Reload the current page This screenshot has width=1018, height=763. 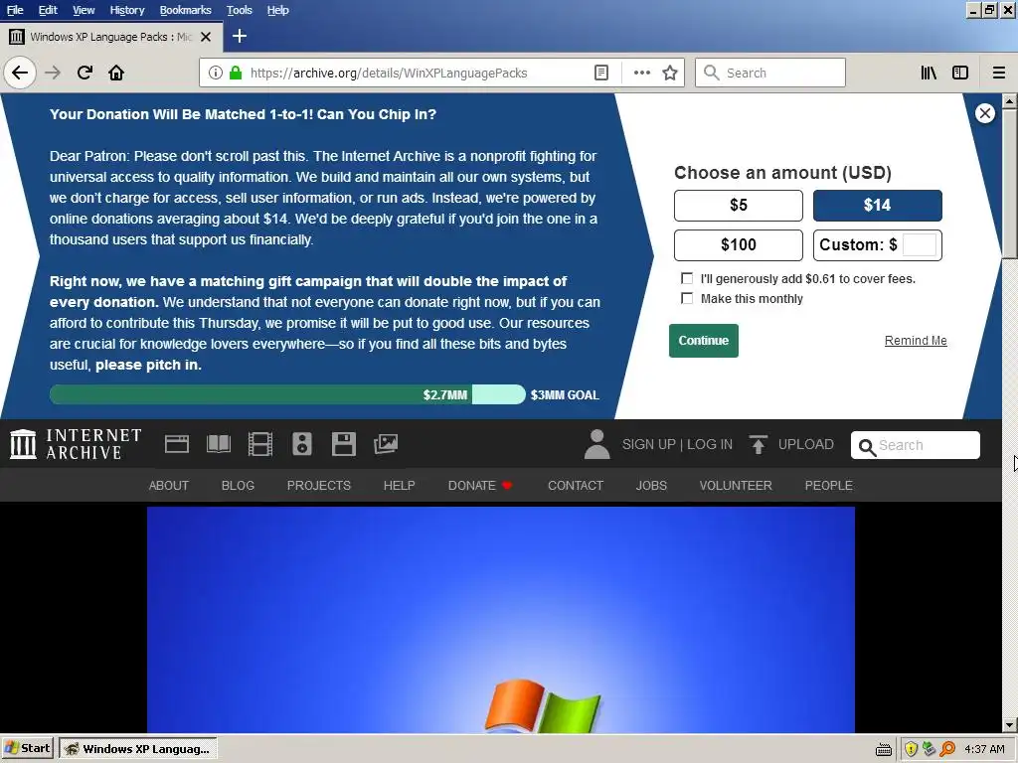(x=85, y=73)
